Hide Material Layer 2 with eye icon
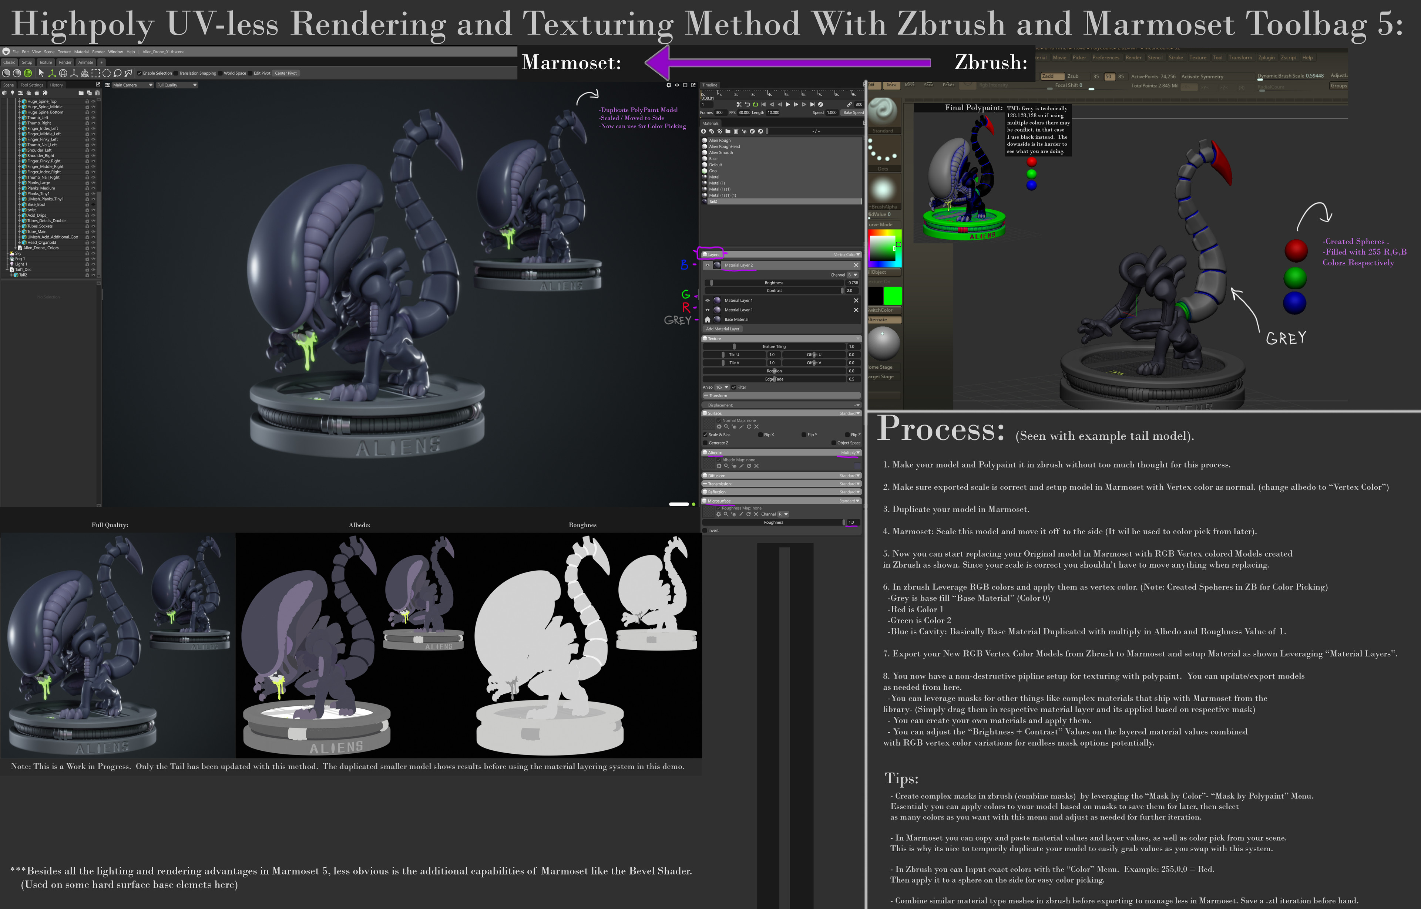The image size is (1421, 909). tap(708, 265)
